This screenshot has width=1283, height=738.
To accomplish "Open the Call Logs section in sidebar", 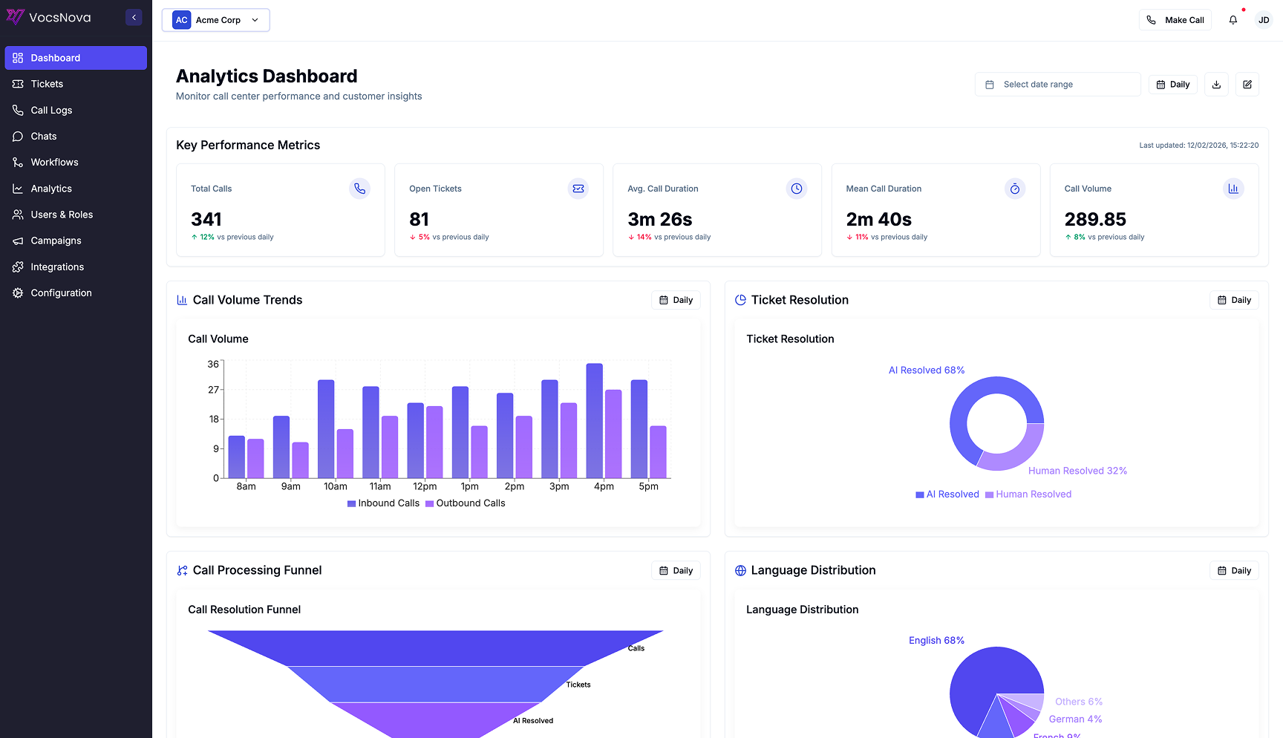I will (x=51, y=110).
